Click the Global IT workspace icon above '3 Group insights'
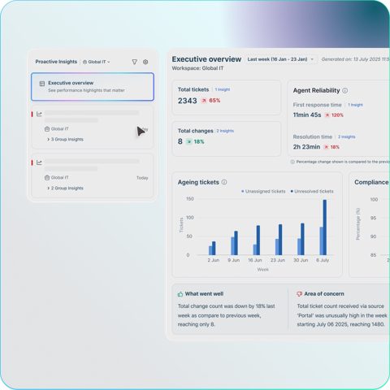Image resolution: width=390 pixels, height=390 pixels. coord(47,129)
